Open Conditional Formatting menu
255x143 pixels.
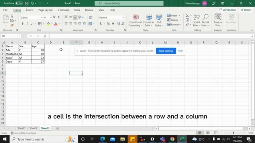tap(135, 21)
